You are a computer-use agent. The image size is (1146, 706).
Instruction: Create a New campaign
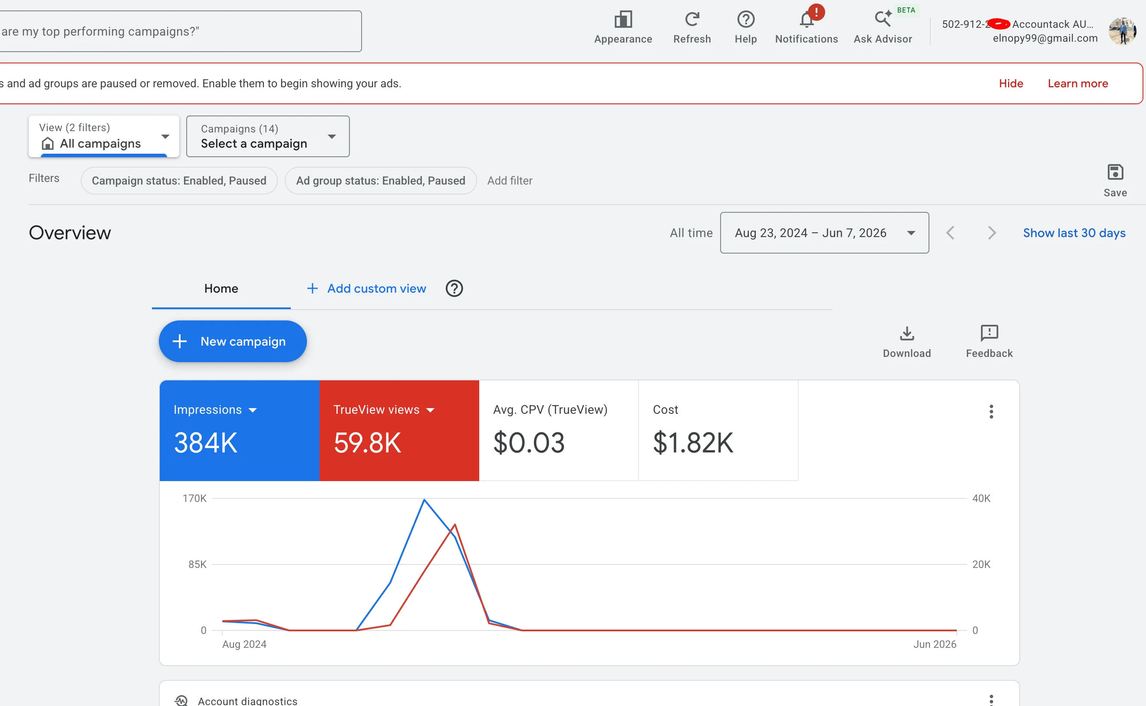233,341
